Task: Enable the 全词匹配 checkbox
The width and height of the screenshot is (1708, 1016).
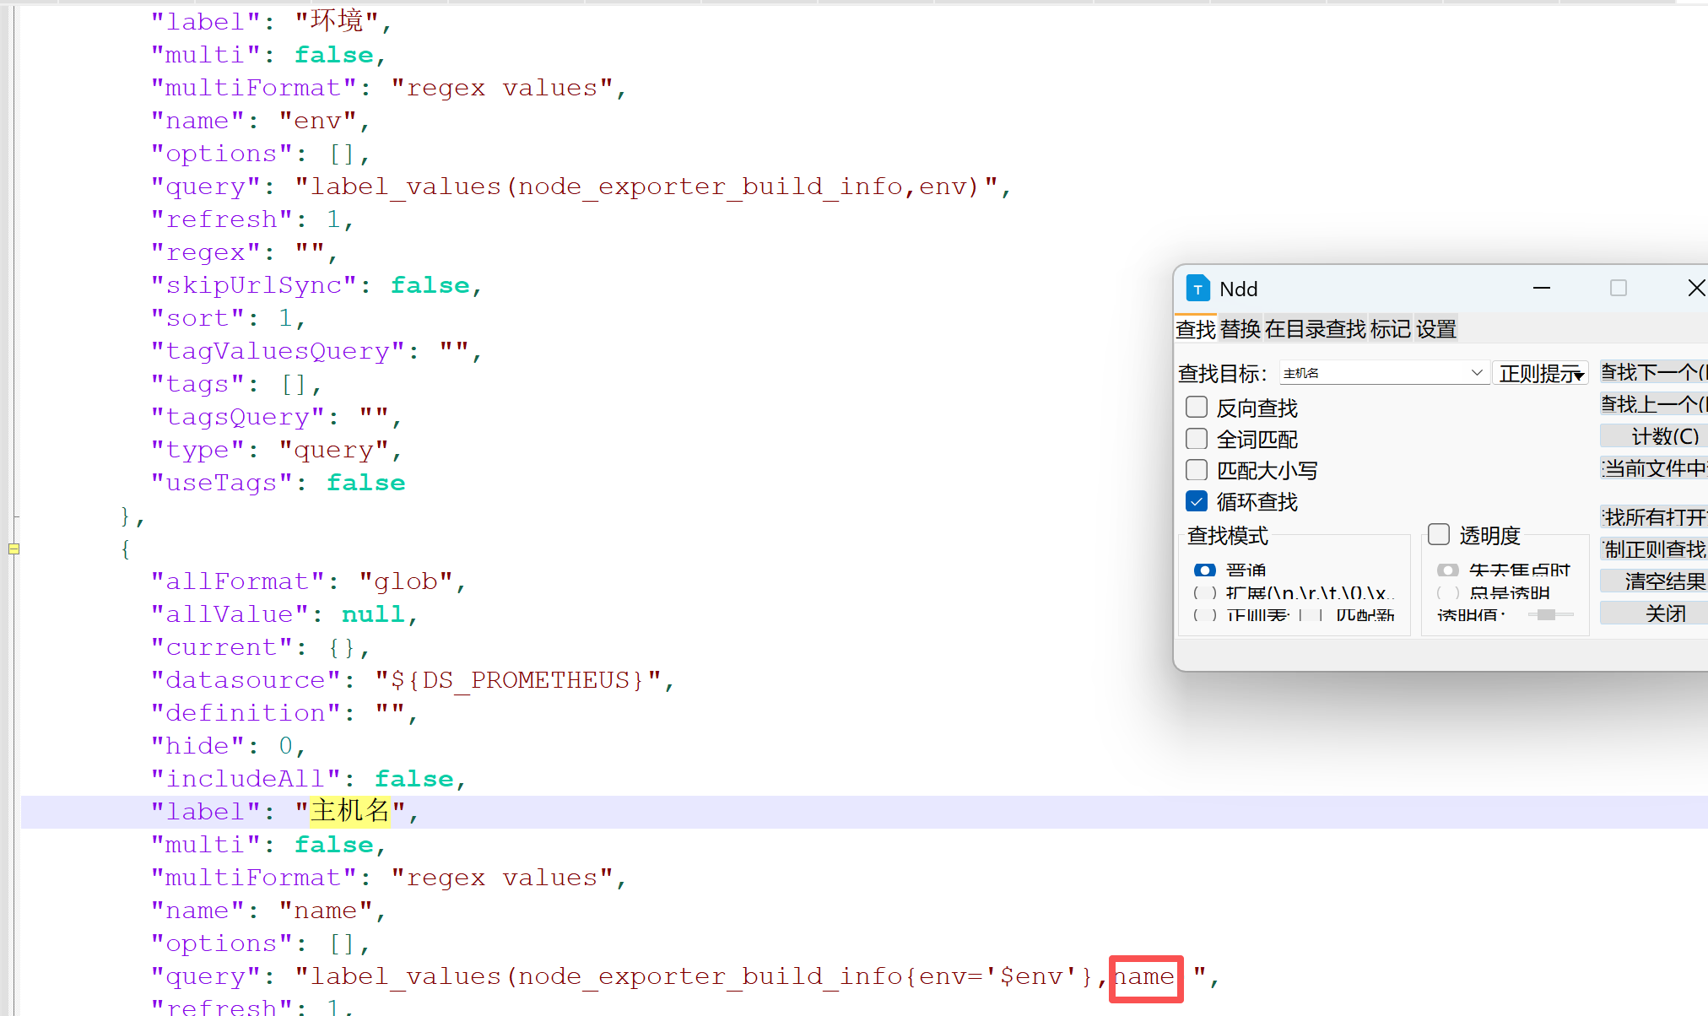Action: (x=1197, y=439)
